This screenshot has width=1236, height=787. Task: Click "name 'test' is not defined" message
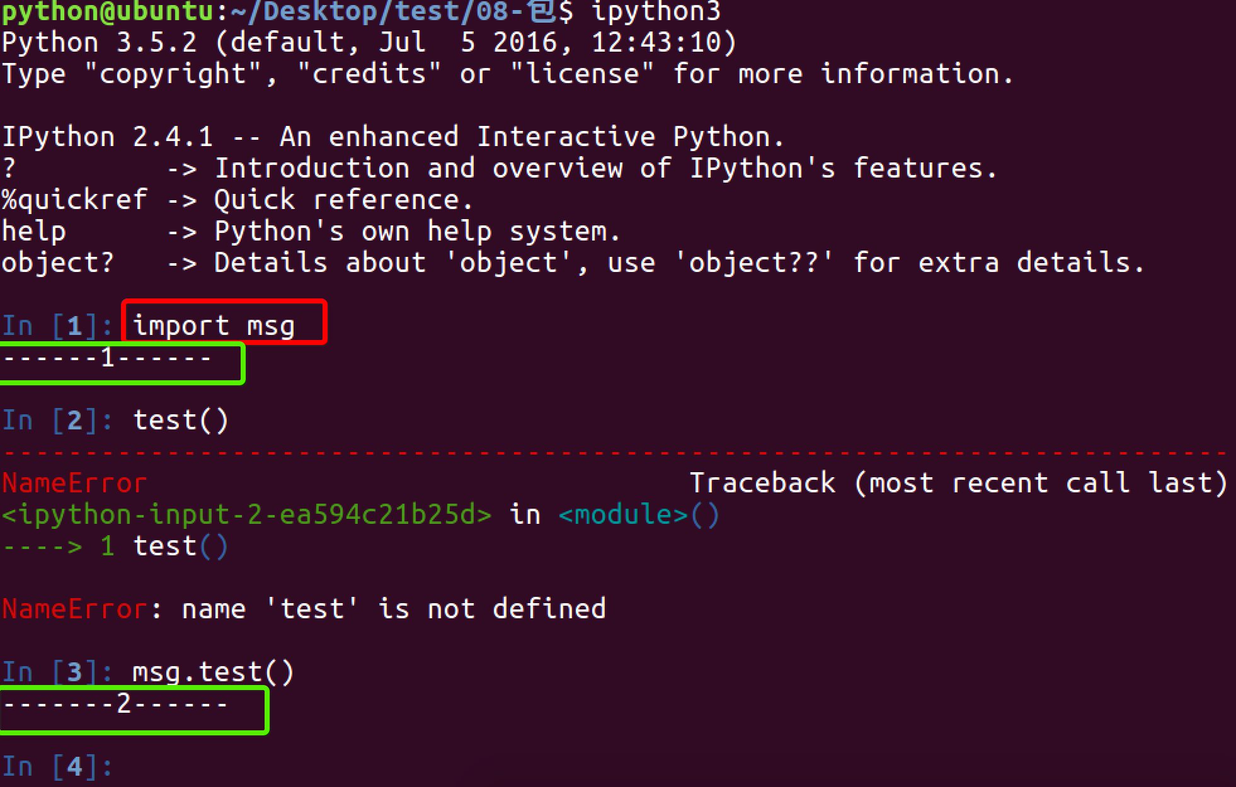pos(394,609)
